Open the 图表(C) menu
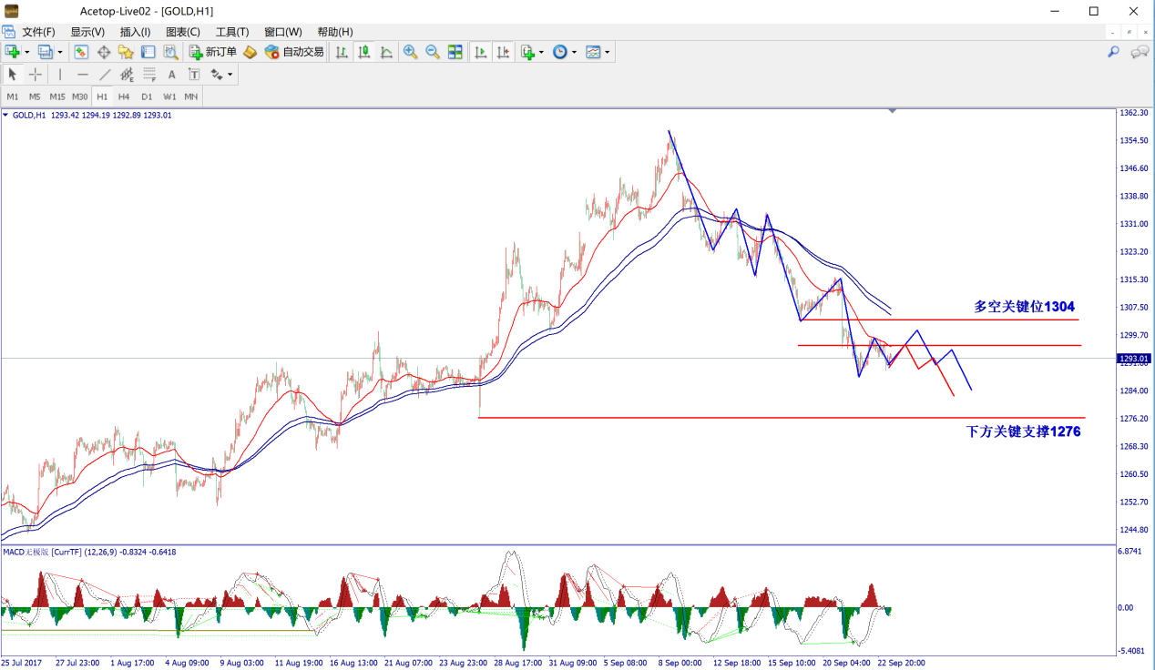Viewport: 1155px width, 670px height. [x=182, y=32]
